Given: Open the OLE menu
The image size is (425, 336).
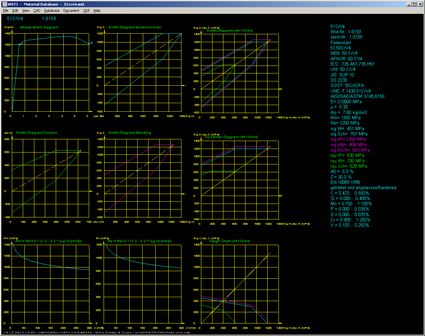Looking at the screenshot, I should pos(86,11).
